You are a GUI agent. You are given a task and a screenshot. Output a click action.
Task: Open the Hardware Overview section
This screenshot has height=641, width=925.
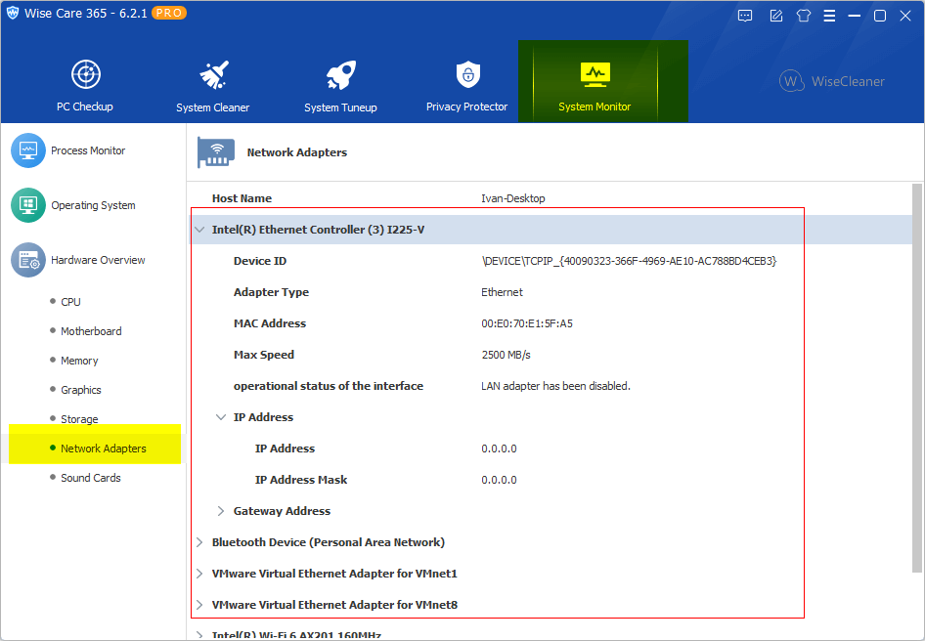pyautogui.click(x=98, y=260)
